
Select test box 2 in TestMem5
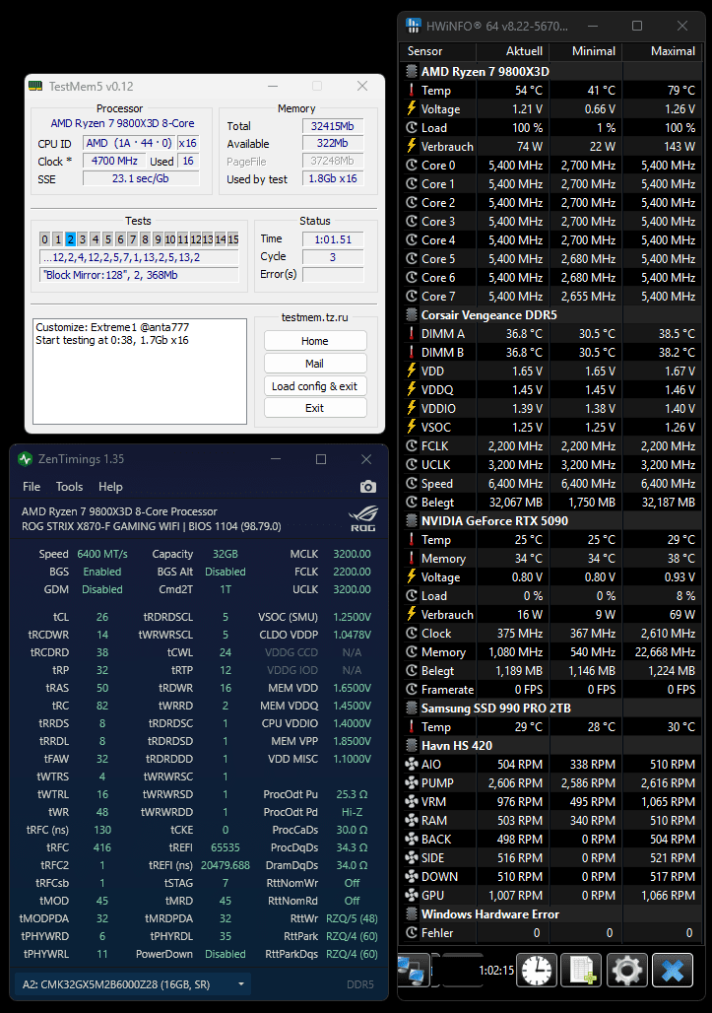(70, 239)
